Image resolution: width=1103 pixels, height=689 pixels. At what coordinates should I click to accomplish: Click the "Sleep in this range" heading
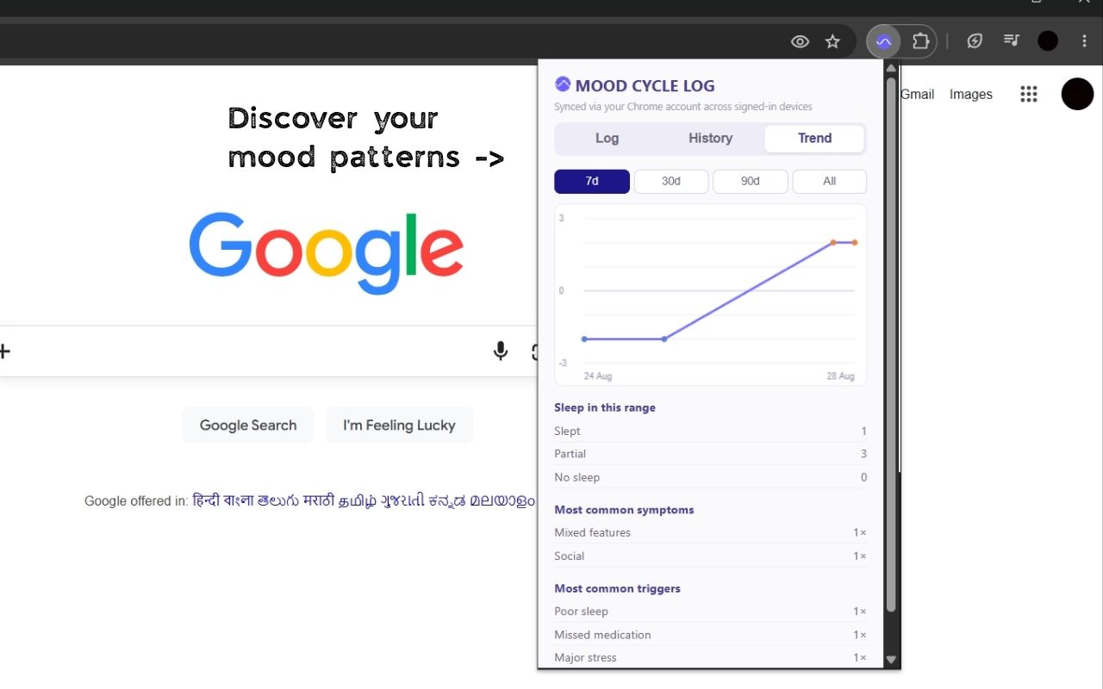pyautogui.click(x=605, y=407)
